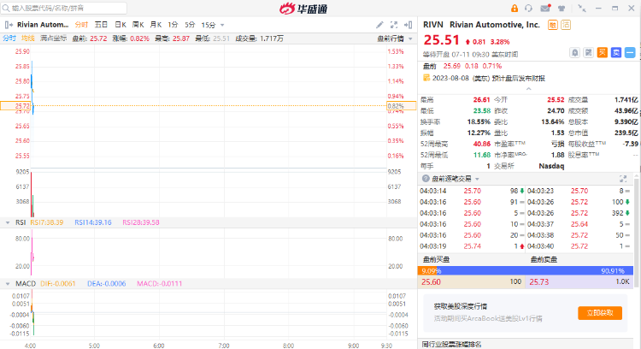641x349 pixels.
Task: Click the RSI7:38.39 value label
Action: (47, 222)
